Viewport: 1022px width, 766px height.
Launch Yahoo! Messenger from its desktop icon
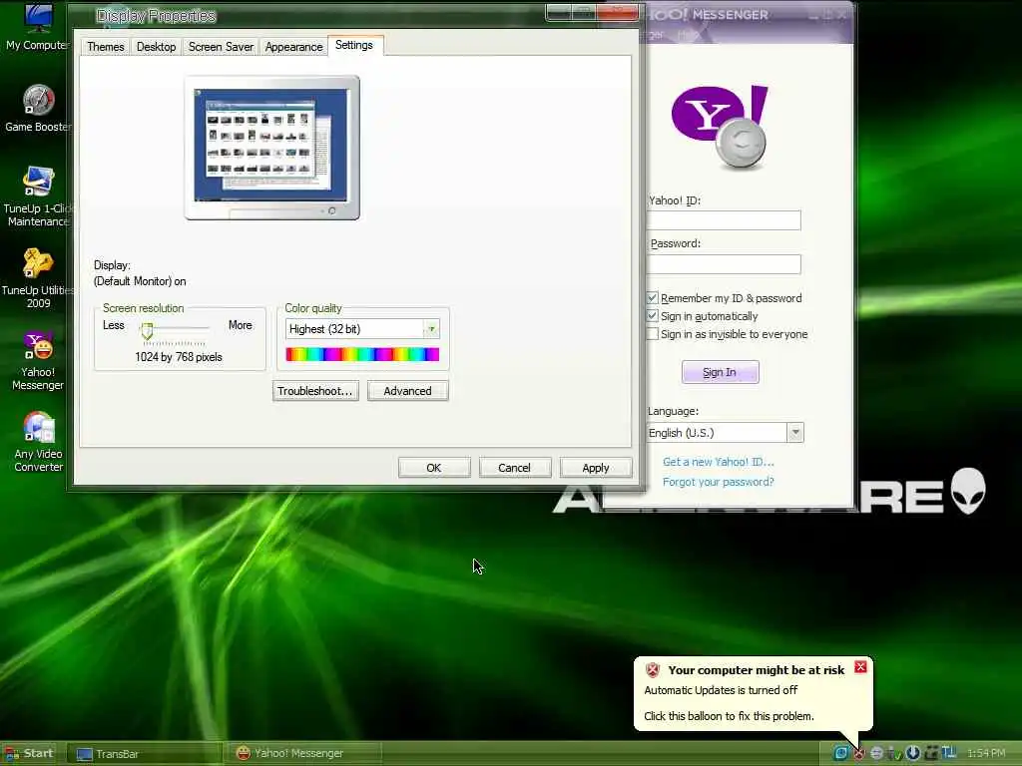click(38, 360)
